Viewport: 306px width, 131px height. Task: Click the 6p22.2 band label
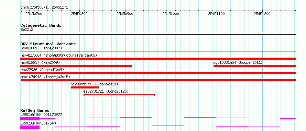click(27, 29)
